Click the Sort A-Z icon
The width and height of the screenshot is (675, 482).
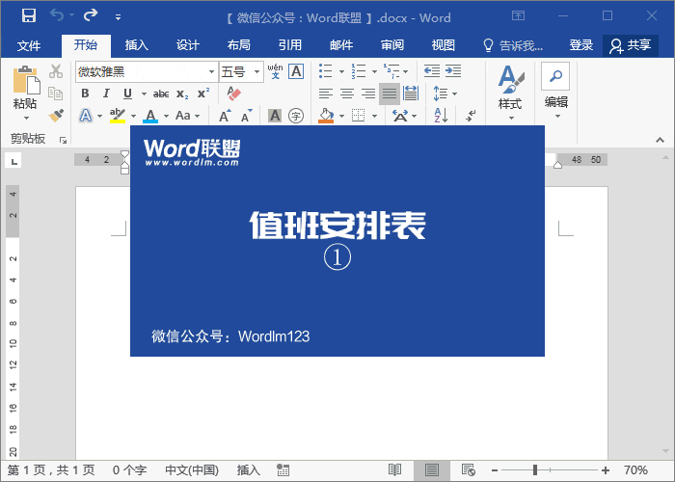442,116
